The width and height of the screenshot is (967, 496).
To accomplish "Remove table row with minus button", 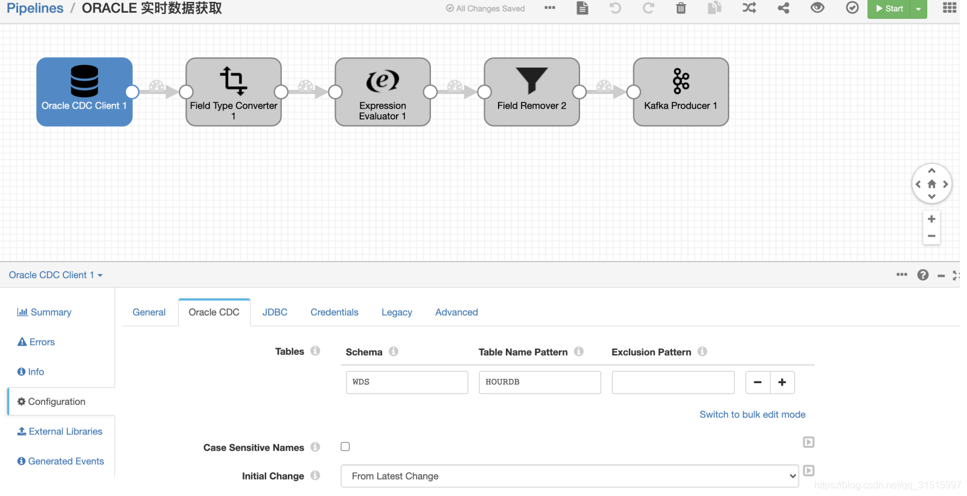I will [x=758, y=382].
